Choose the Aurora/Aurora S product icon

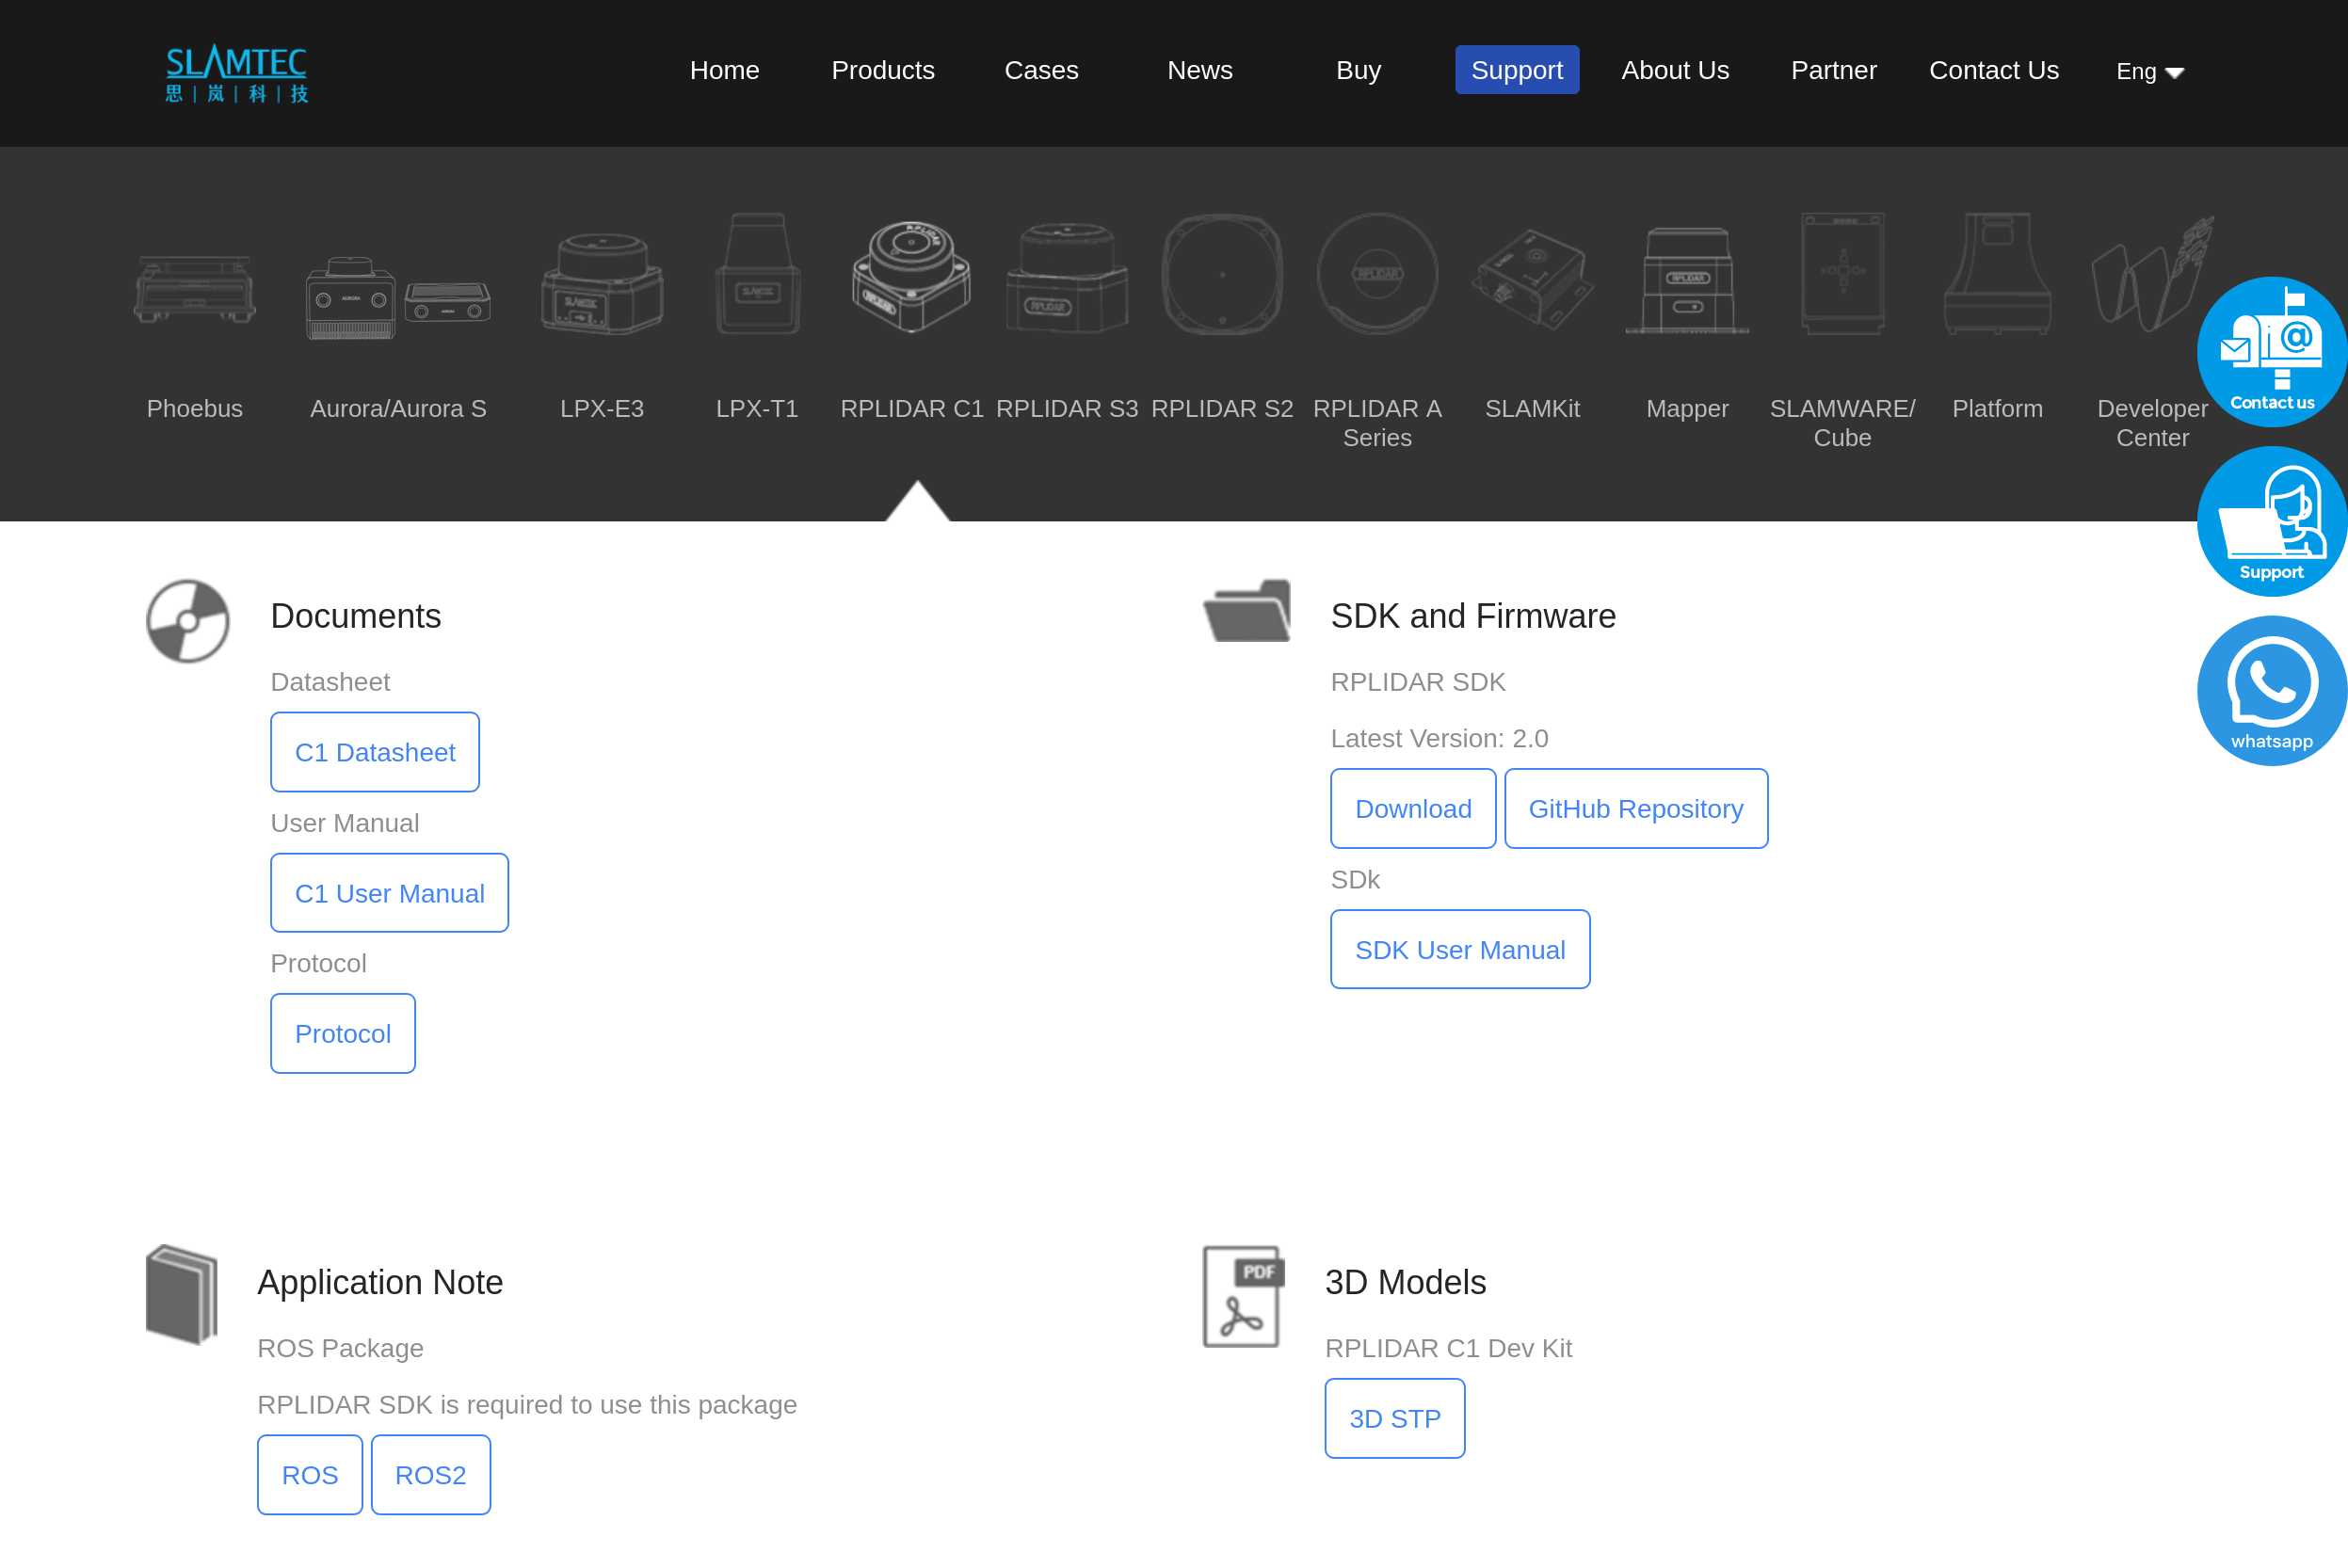(398, 298)
